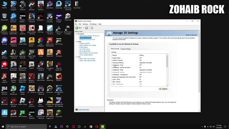
Task: Switch to the Program Settings tab
Action: 126,49
